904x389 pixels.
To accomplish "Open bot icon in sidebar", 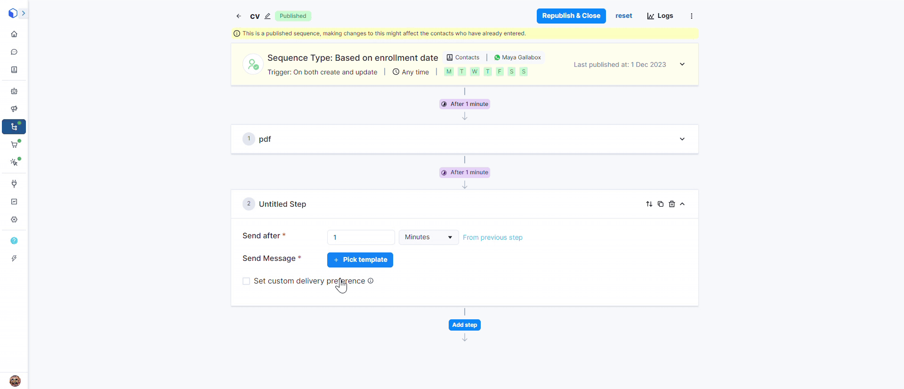I will coord(14,91).
